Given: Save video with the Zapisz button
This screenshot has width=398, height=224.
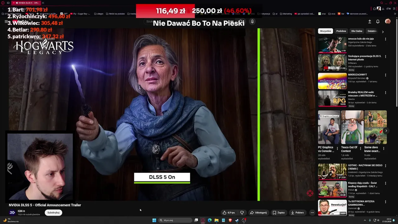Looking at the screenshot, I should tap(279, 213).
